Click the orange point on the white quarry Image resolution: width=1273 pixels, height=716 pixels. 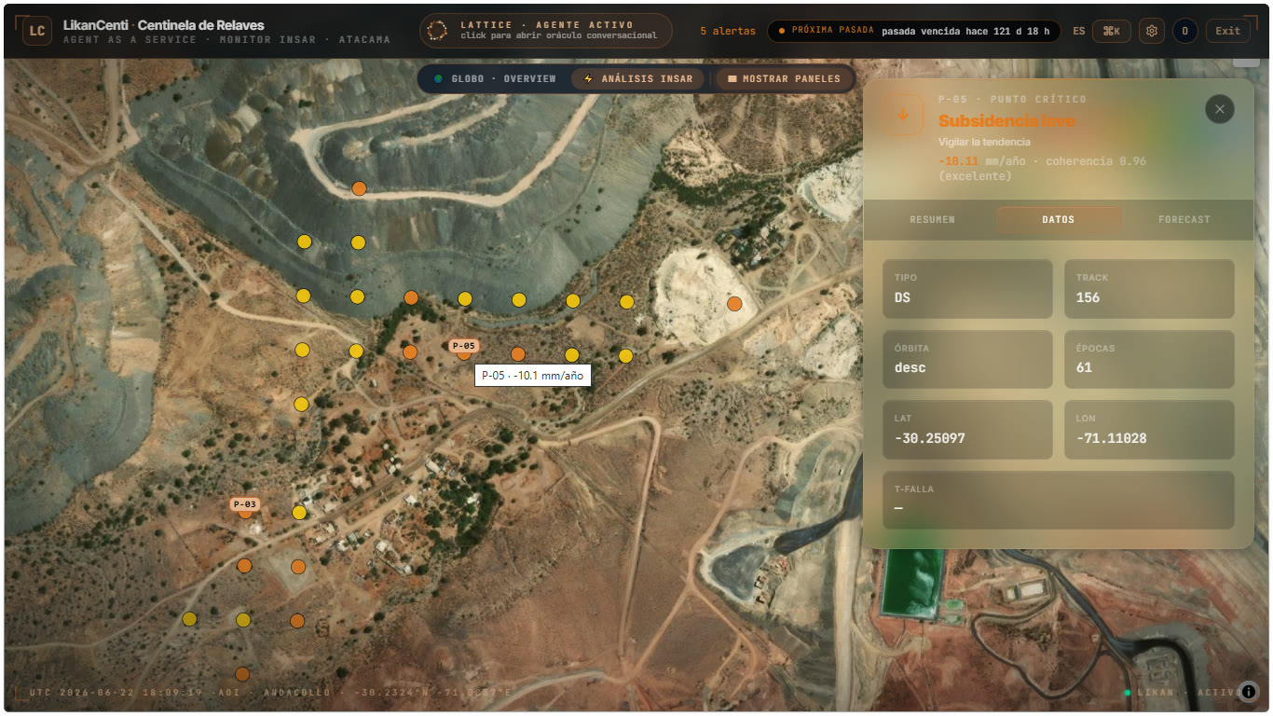click(734, 304)
